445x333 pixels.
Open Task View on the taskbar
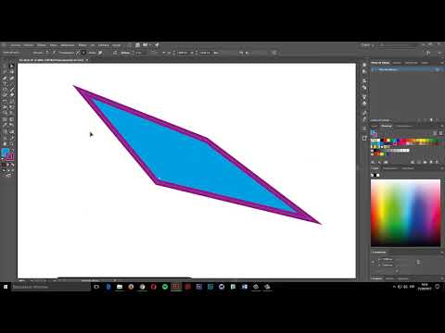tap(96, 287)
